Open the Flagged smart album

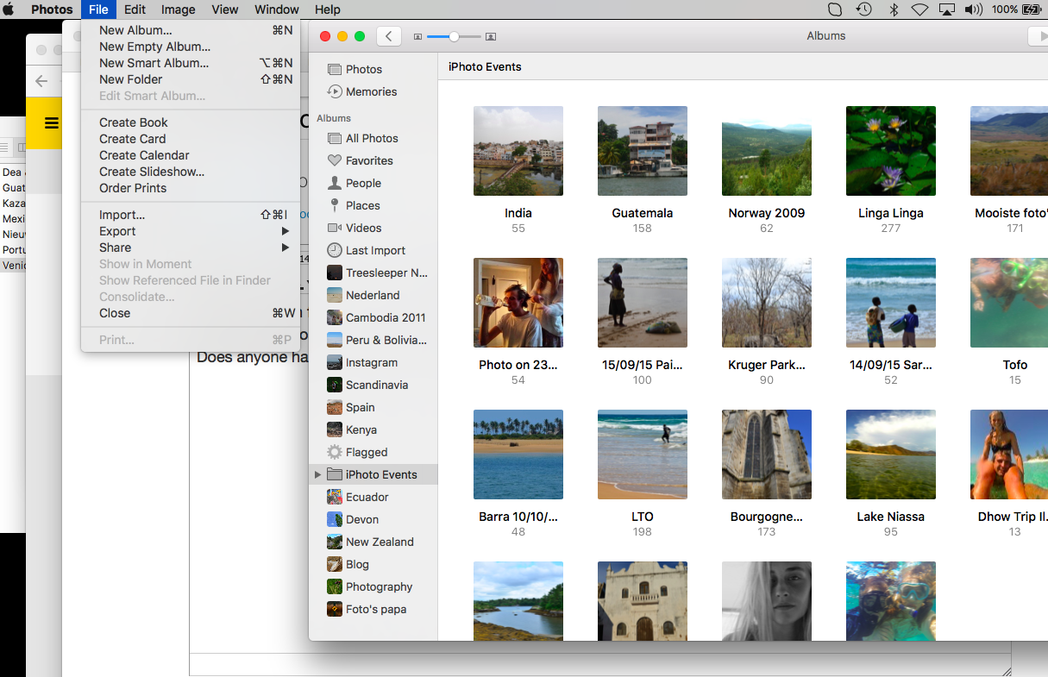tap(367, 452)
